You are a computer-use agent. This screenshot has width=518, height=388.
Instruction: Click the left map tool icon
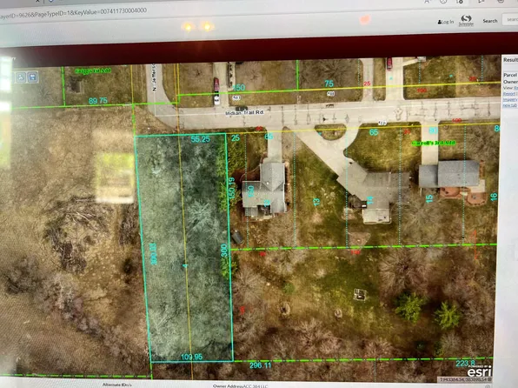[21, 77]
